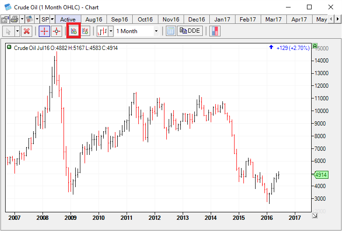
Task: Click the OHLC bar chart type icon
Action: pos(102,31)
